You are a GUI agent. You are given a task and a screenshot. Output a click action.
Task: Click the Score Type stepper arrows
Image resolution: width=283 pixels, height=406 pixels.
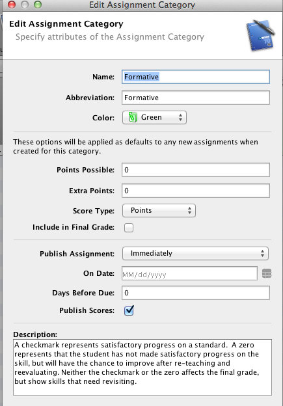[189, 210]
